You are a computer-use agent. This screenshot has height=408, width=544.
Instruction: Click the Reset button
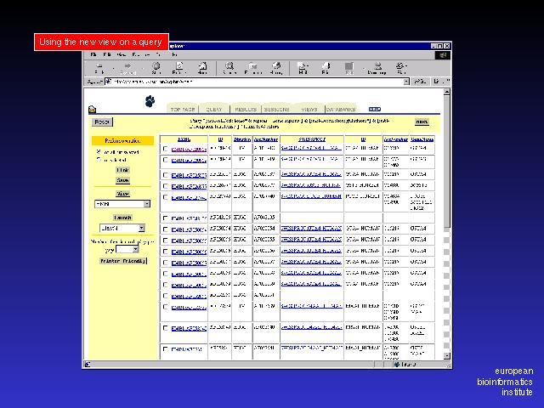click(102, 122)
